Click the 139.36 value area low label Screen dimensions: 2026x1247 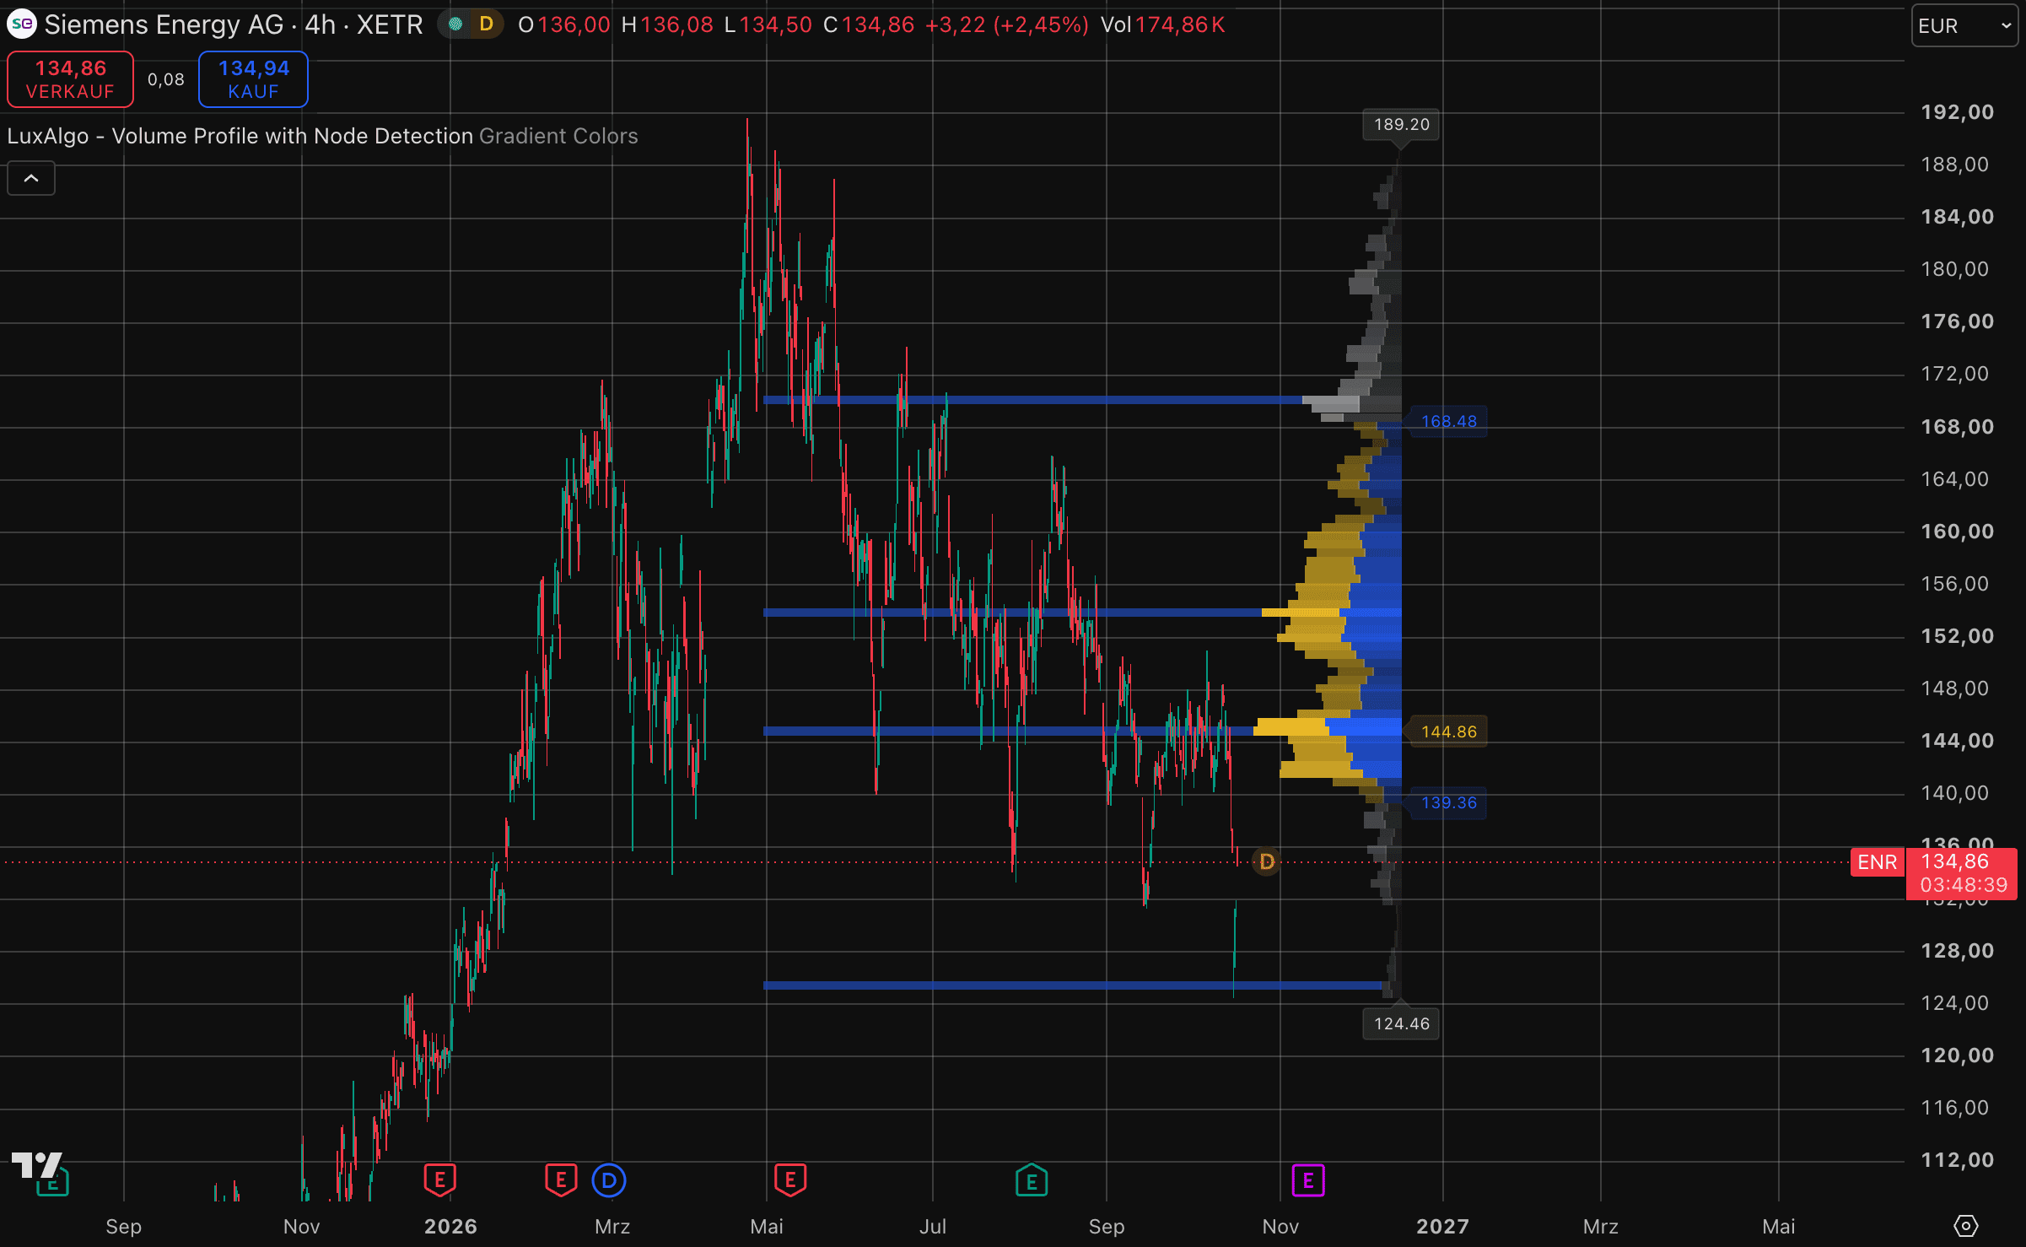pos(1448,802)
